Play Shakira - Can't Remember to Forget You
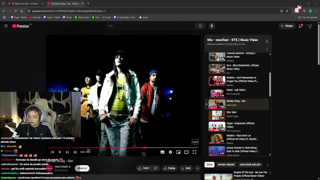Viewport: 320px width, 180px height. pos(237,81)
